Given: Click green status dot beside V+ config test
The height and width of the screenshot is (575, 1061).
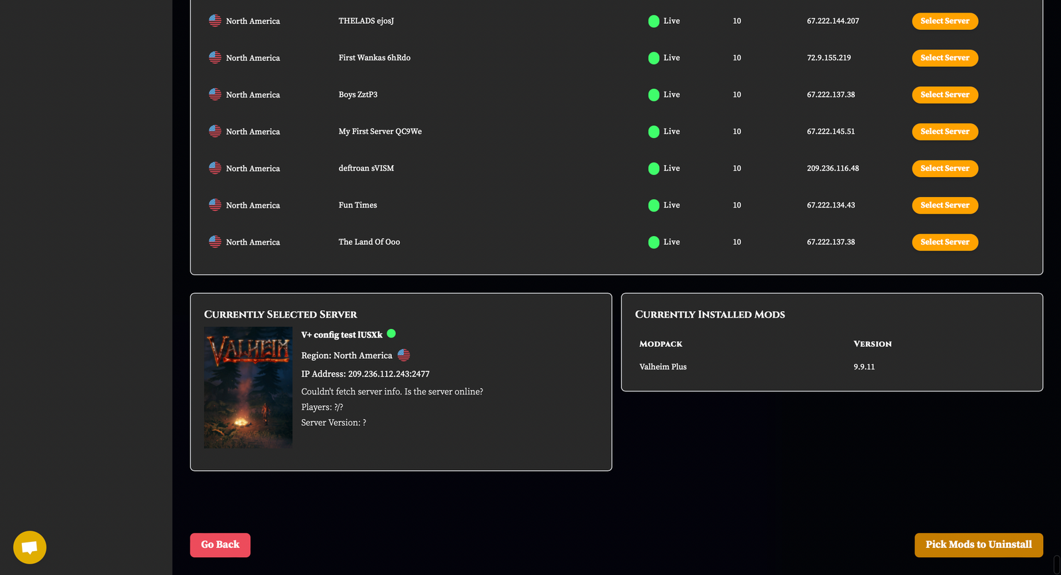Looking at the screenshot, I should click(x=391, y=334).
